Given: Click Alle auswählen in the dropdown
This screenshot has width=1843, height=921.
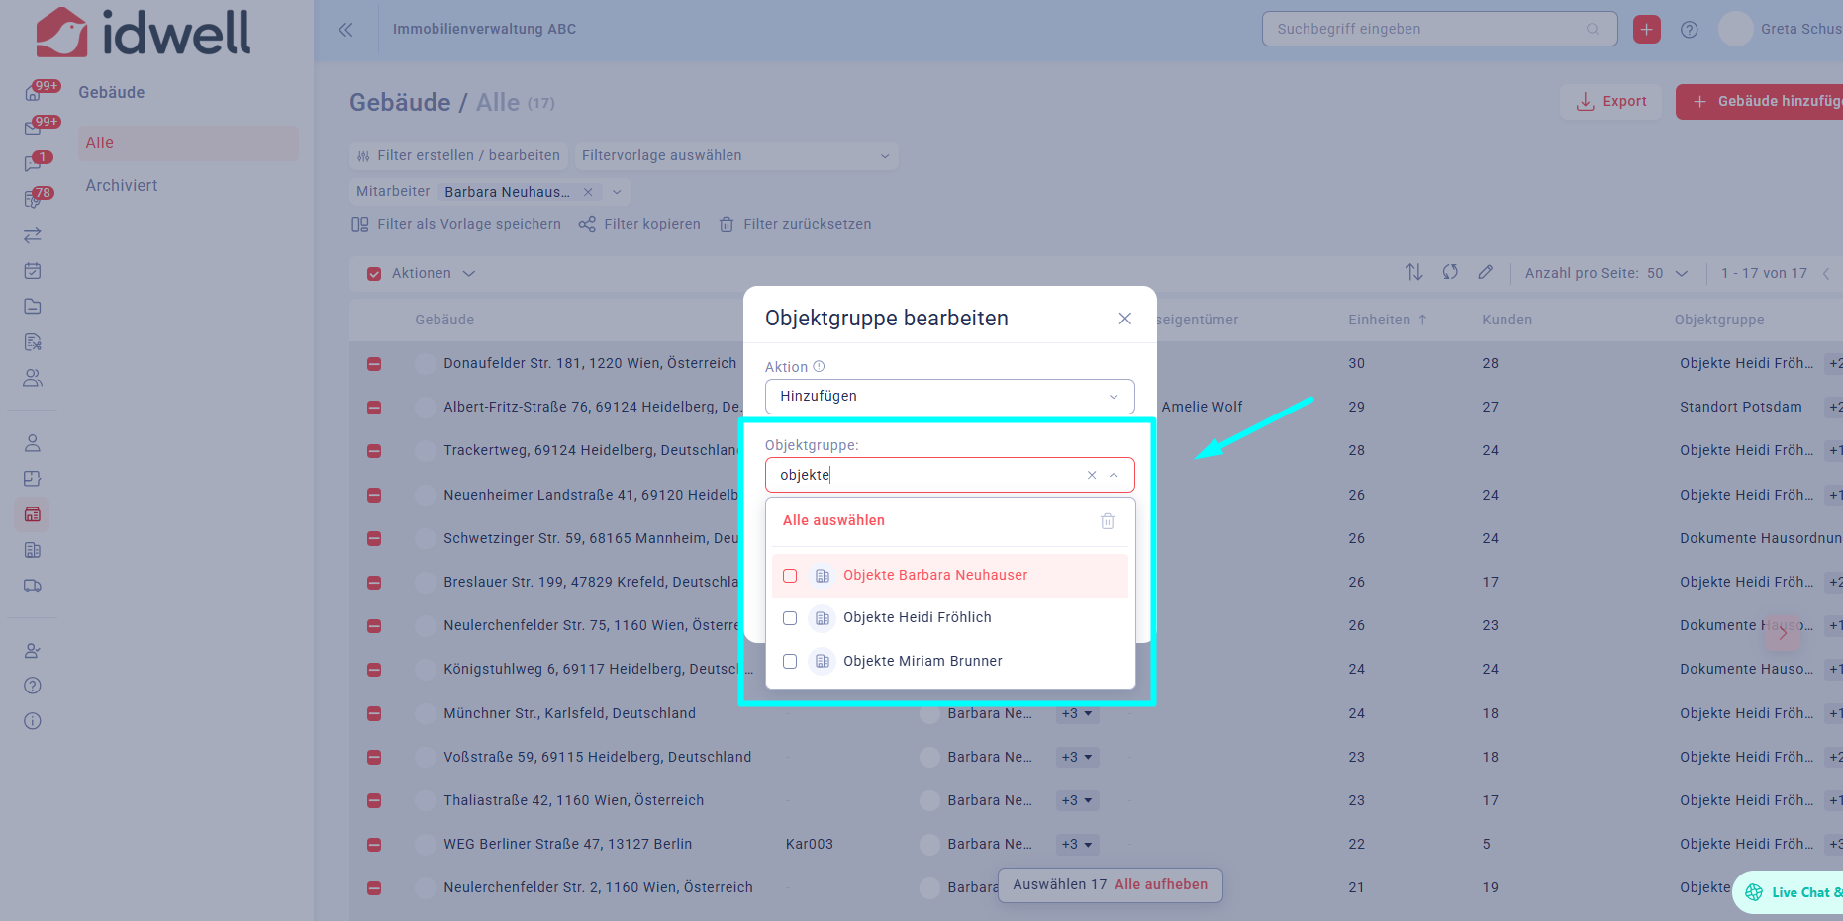Looking at the screenshot, I should tap(833, 521).
